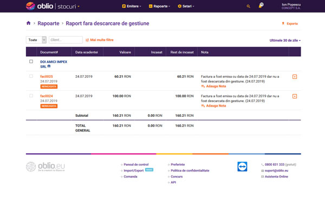Viewport: 325px width, 224px height.
Task: Open the Ultimele 30 de zile period dropdown
Action: point(285,41)
